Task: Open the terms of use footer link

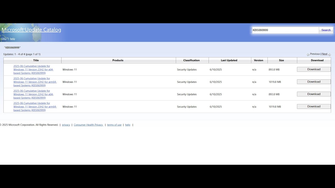Action: pos(114,125)
